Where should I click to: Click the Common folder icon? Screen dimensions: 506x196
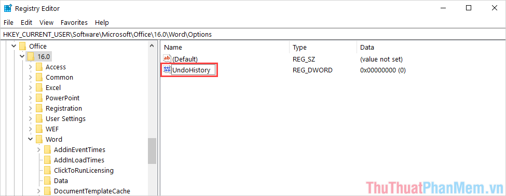(x=39, y=77)
